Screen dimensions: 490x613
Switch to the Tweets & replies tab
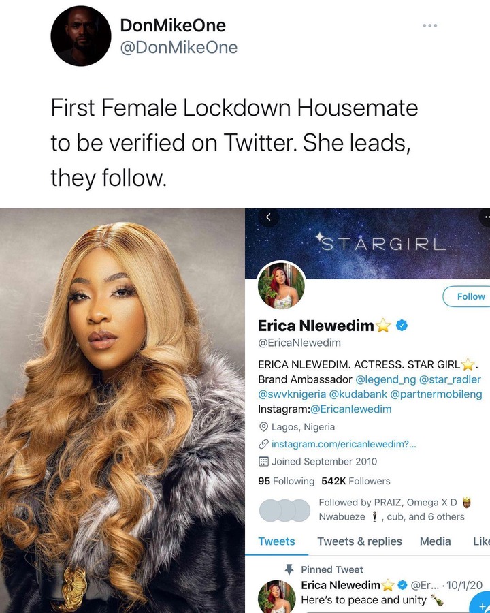click(359, 541)
